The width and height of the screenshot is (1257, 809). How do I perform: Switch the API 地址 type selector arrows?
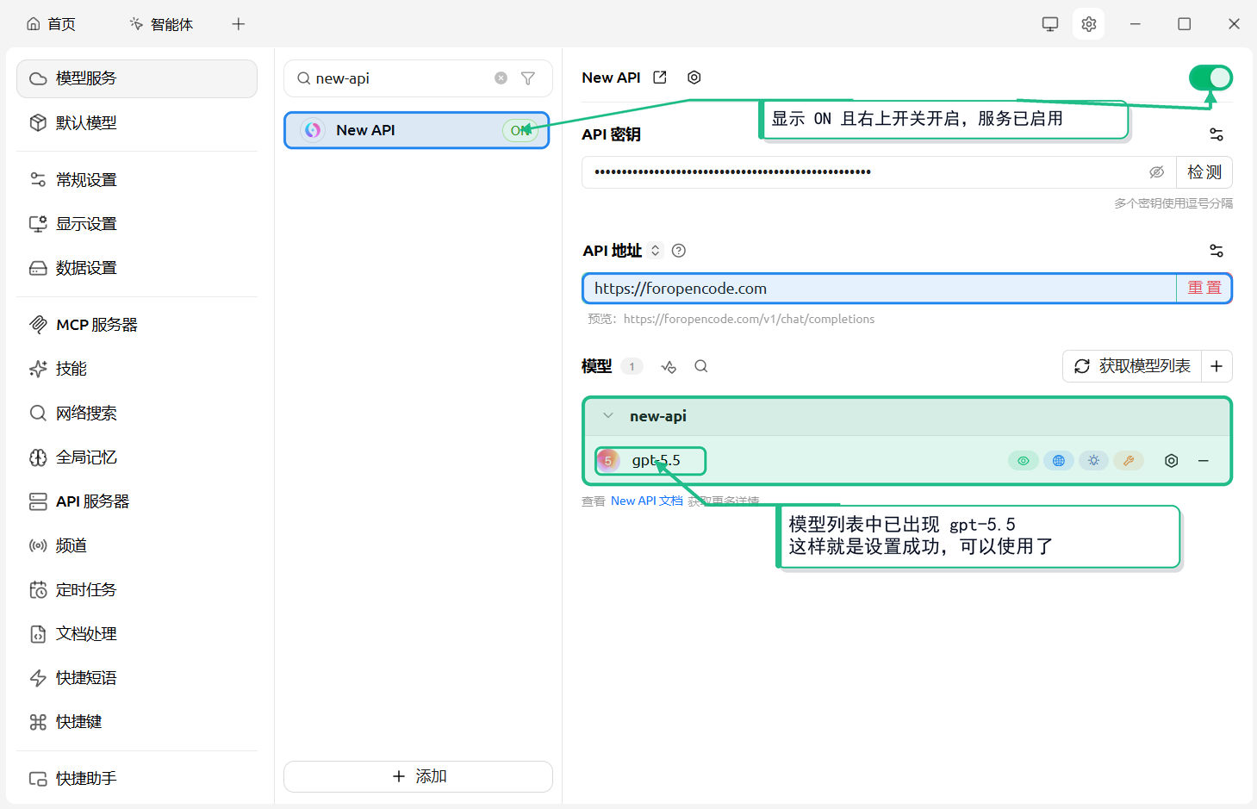pyautogui.click(x=656, y=251)
